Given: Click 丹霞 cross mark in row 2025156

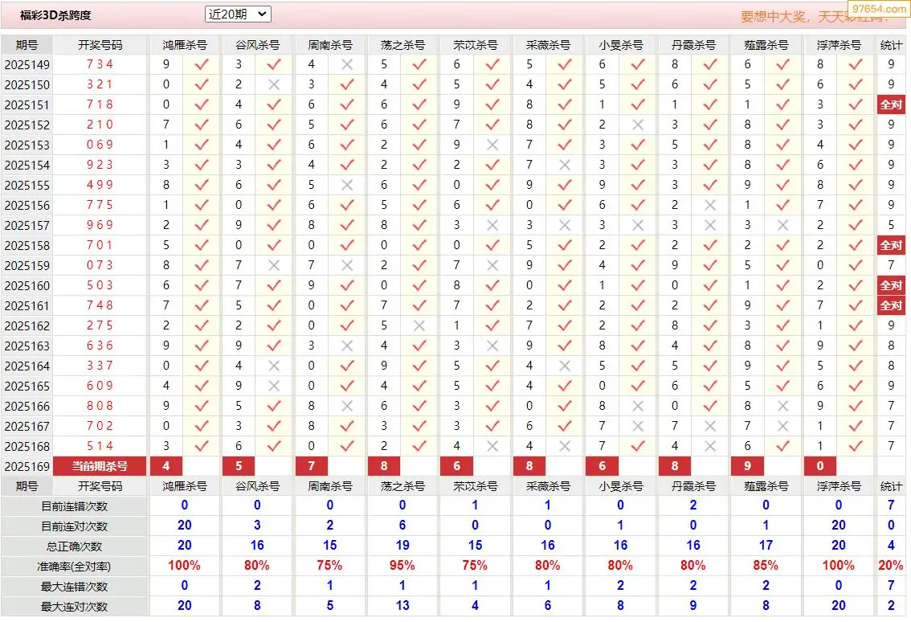Looking at the screenshot, I should (710, 205).
